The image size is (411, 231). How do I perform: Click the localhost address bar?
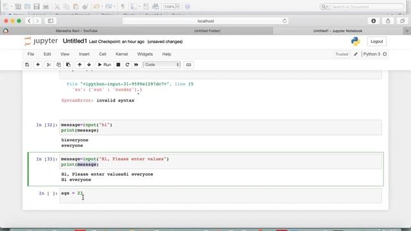point(205,21)
